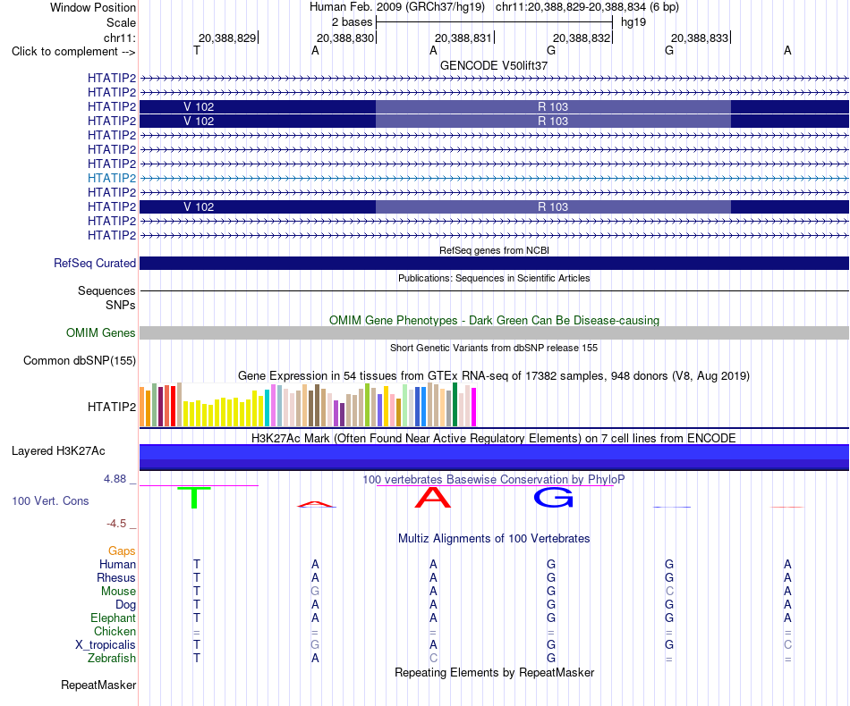Screen dimensions: 850x706
Task: Click the RepeatMasker track label
Action: 98,685
